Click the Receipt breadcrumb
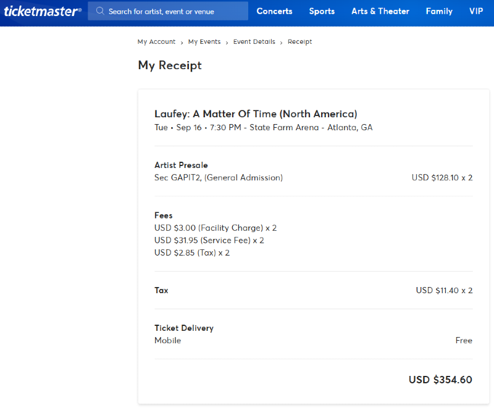Image resolution: width=494 pixels, height=408 pixels. click(x=299, y=42)
